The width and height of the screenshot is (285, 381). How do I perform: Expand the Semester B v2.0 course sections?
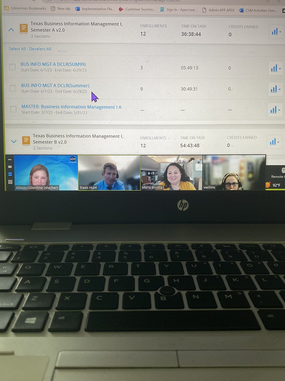[14, 142]
